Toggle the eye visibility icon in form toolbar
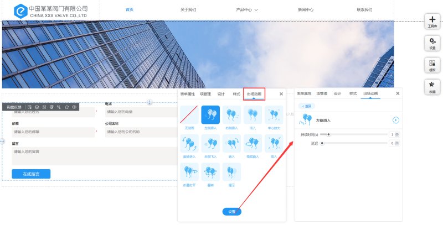The image size is (443, 225). click(74, 107)
